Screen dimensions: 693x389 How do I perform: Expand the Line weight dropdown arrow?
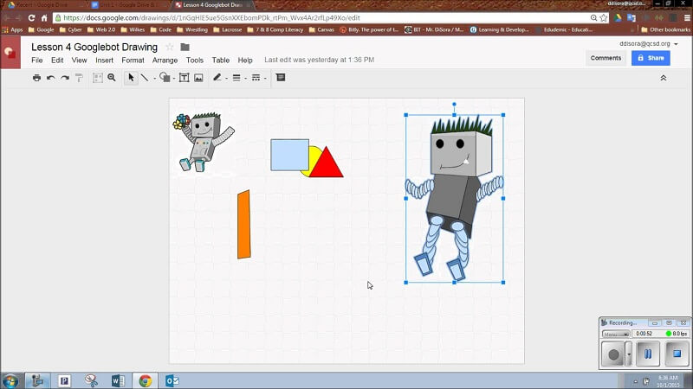(x=246, y=79)
